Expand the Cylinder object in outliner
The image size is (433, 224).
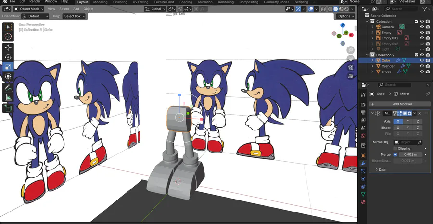[x=372, y=66]
